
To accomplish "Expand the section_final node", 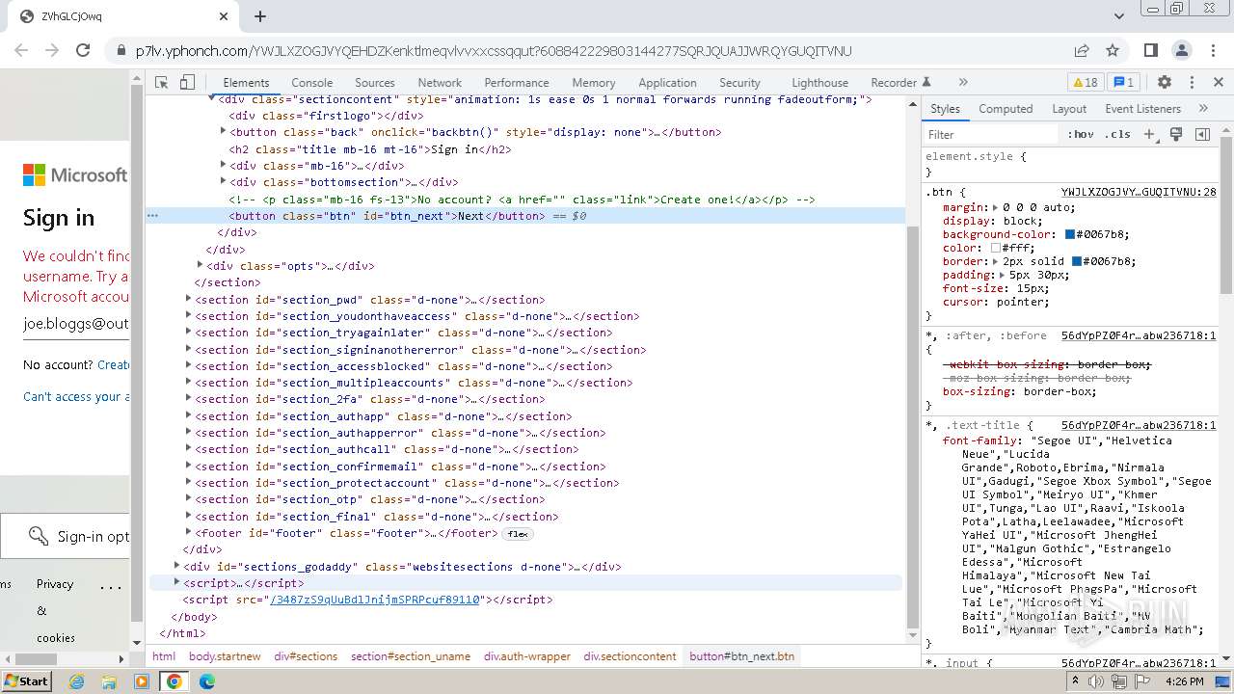I will 189,516.
